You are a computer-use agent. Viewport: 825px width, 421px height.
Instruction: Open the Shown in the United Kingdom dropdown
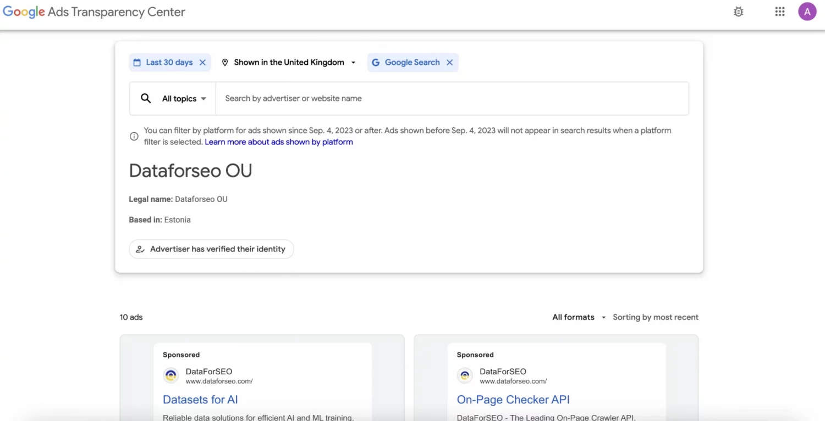[x=289, y=63]
